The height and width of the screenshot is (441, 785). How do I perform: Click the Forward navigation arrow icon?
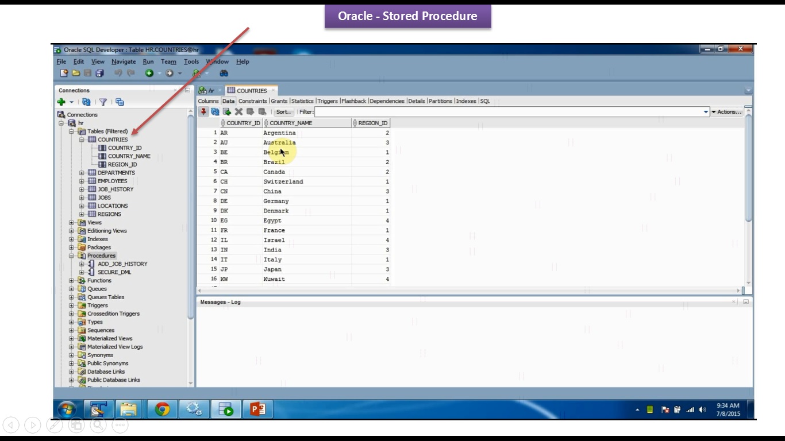(x=170, y=73)
